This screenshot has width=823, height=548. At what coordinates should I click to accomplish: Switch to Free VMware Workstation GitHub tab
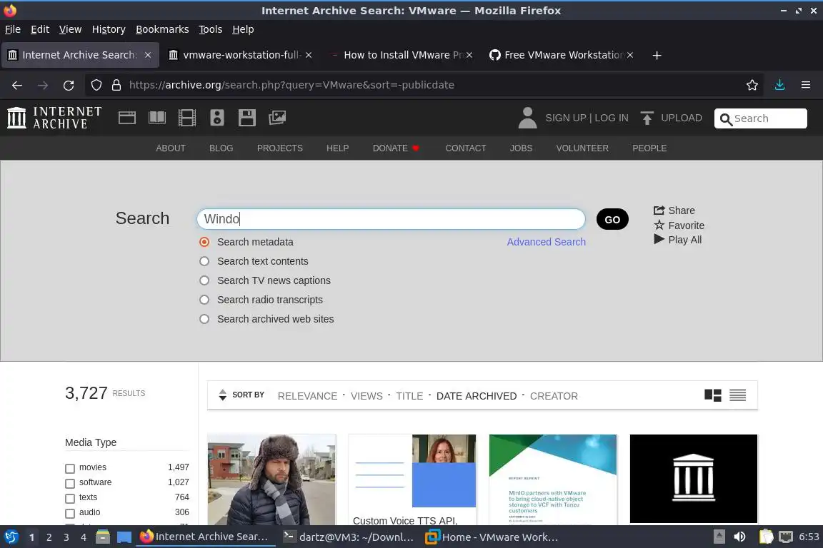coord(561,55)
